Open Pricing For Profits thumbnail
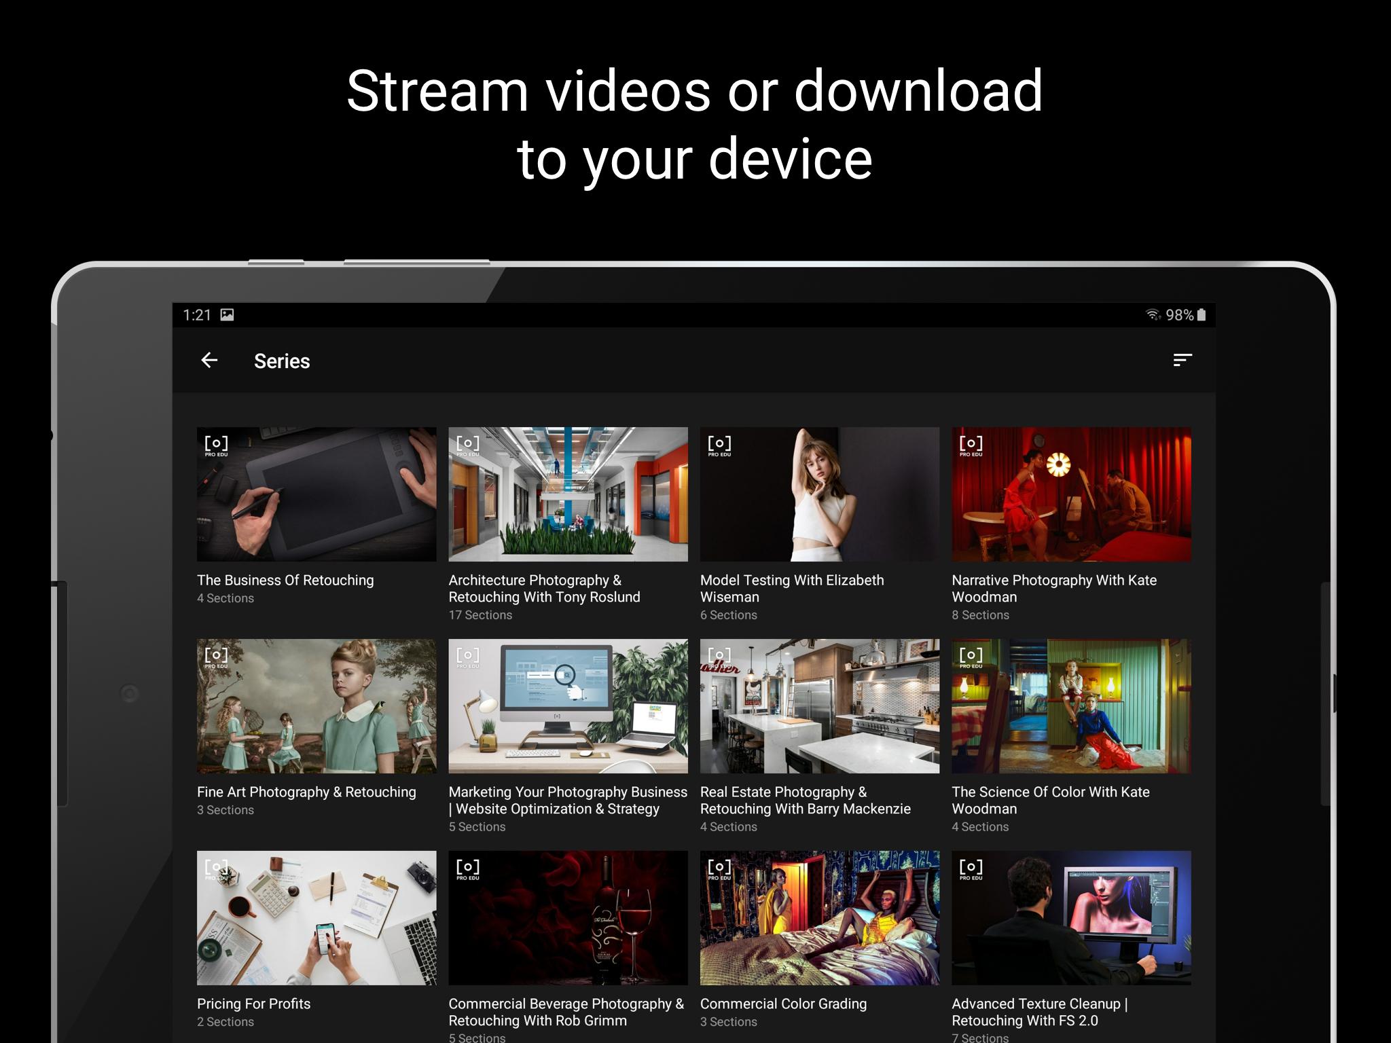1391x1043 pixels. pyautogui.click(x=317, y=917)
